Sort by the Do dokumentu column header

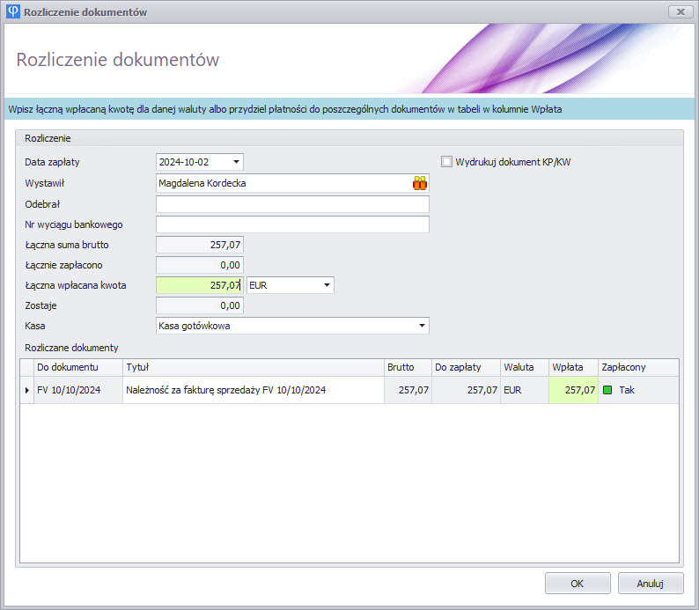pos(77,367)
